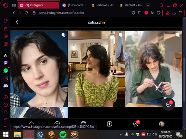The width and height of the screenshot is (186, 139).
Task: Go back from sofia.schn profile
Action: [17, 22]
